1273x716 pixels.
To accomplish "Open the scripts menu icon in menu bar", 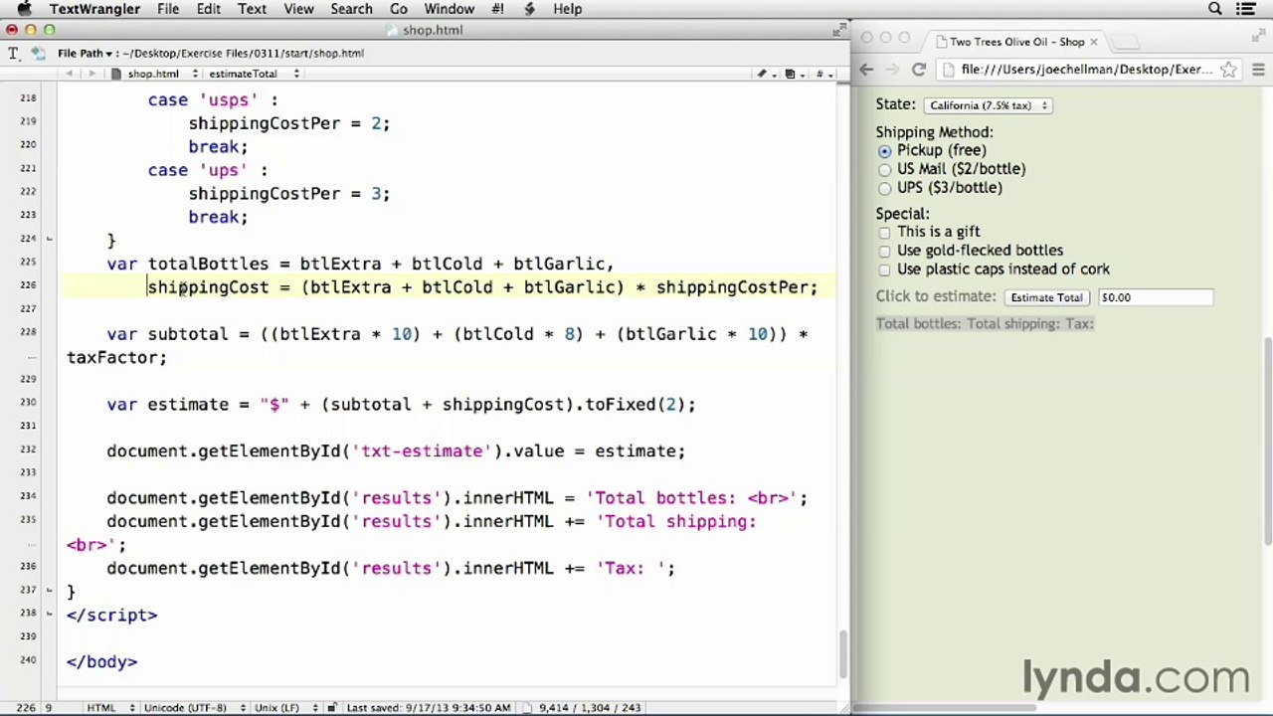I will (529, 9).
